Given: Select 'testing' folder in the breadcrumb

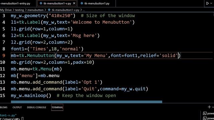Looking at the screenshot, I should coord(19,10).
